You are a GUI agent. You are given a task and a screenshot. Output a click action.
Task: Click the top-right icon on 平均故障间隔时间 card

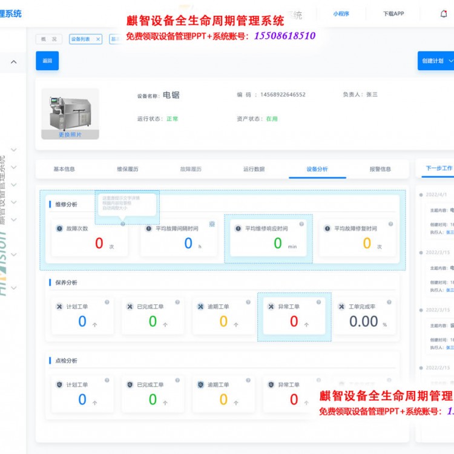tap(212, 224)
